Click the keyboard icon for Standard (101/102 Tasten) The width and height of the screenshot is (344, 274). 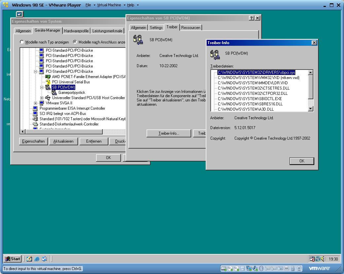[35, 119]
